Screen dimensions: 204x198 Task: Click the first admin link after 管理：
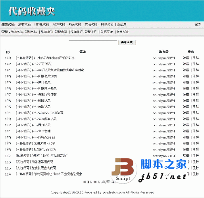[17, 32]
